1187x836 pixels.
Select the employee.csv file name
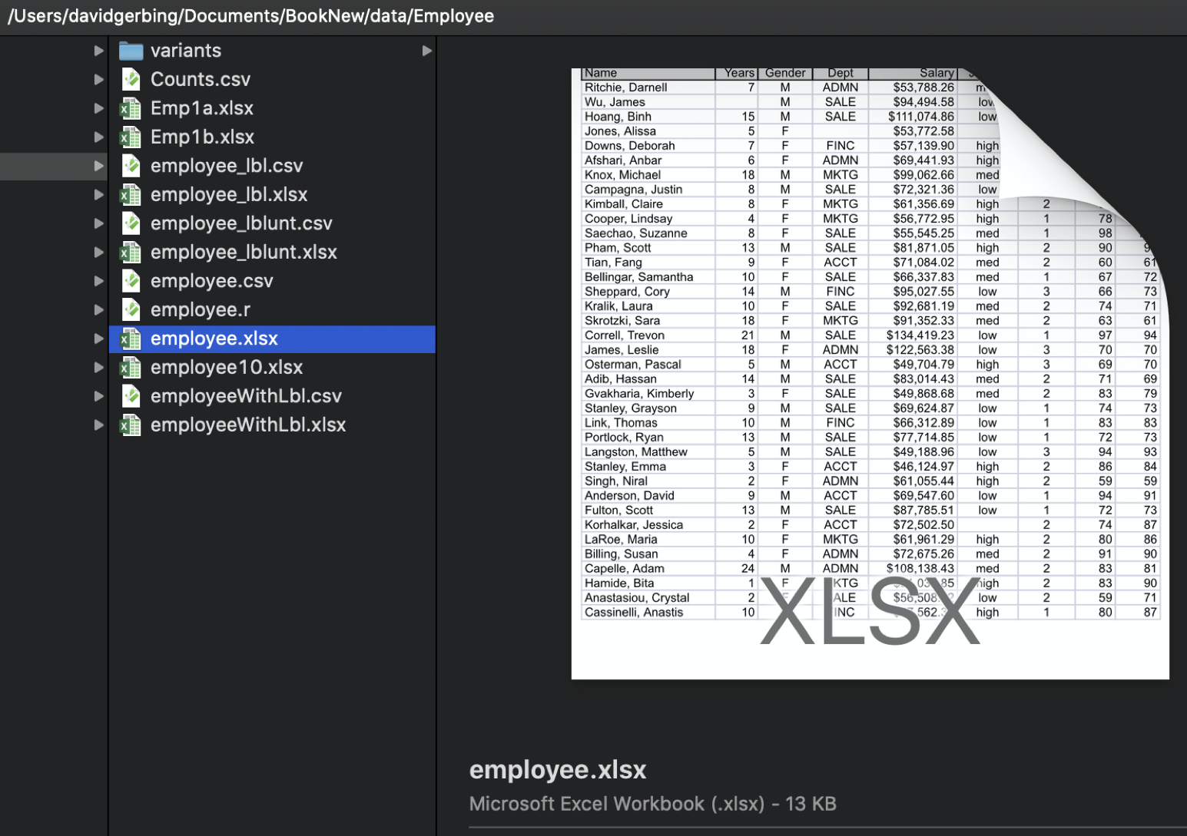(211, 281)
